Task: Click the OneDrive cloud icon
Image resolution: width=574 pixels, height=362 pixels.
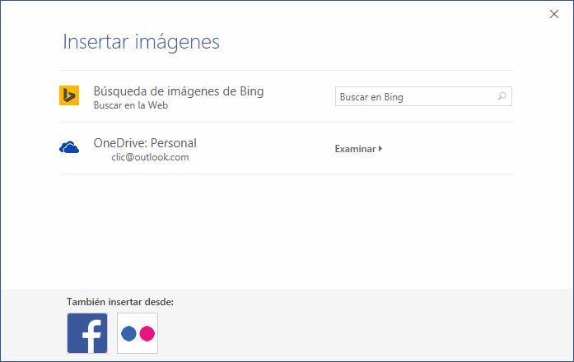Action: pyautogui.click(x=69, y=147)
